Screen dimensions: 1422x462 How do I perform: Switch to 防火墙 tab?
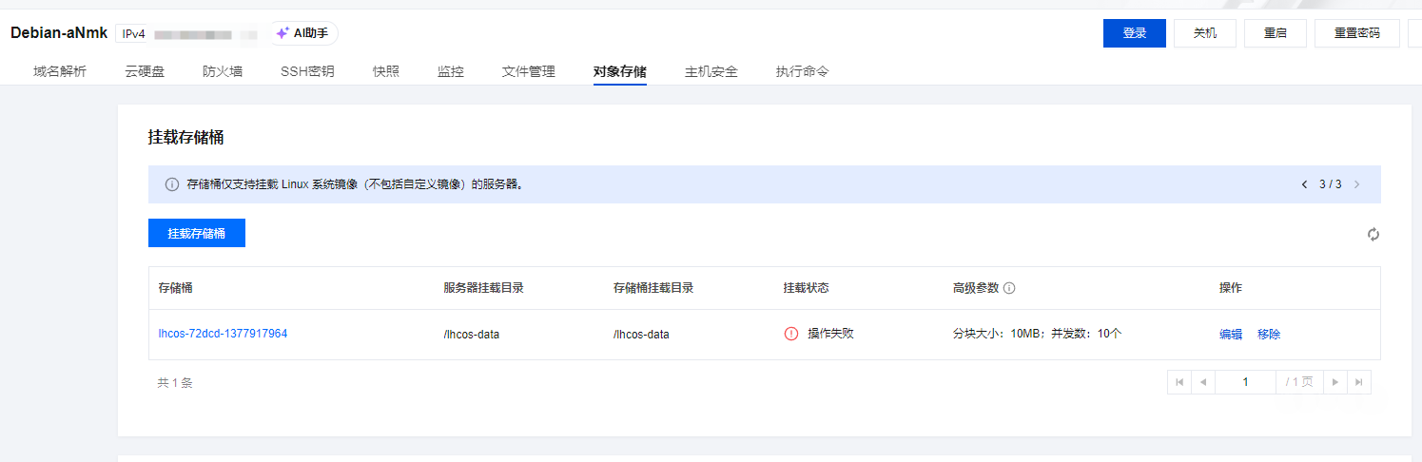223,71
